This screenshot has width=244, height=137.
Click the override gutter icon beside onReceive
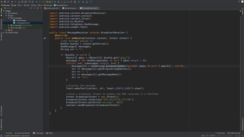click(45, 38)
